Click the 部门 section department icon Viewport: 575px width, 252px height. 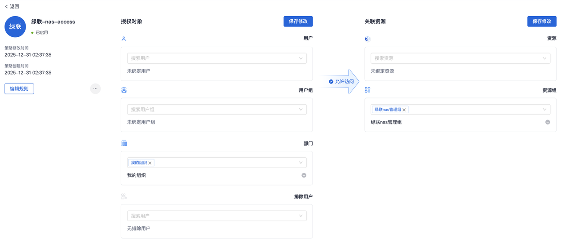tap(124, 143)
